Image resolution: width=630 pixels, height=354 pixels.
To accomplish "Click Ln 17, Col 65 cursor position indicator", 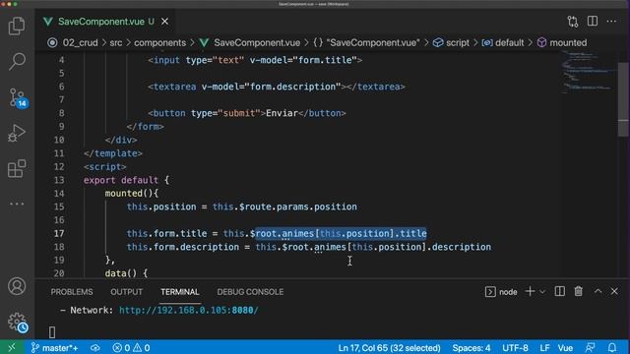I will [x=389, y=347].
